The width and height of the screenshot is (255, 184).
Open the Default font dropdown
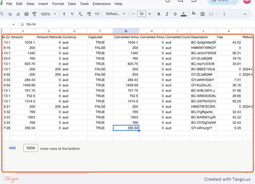point(116,14)
